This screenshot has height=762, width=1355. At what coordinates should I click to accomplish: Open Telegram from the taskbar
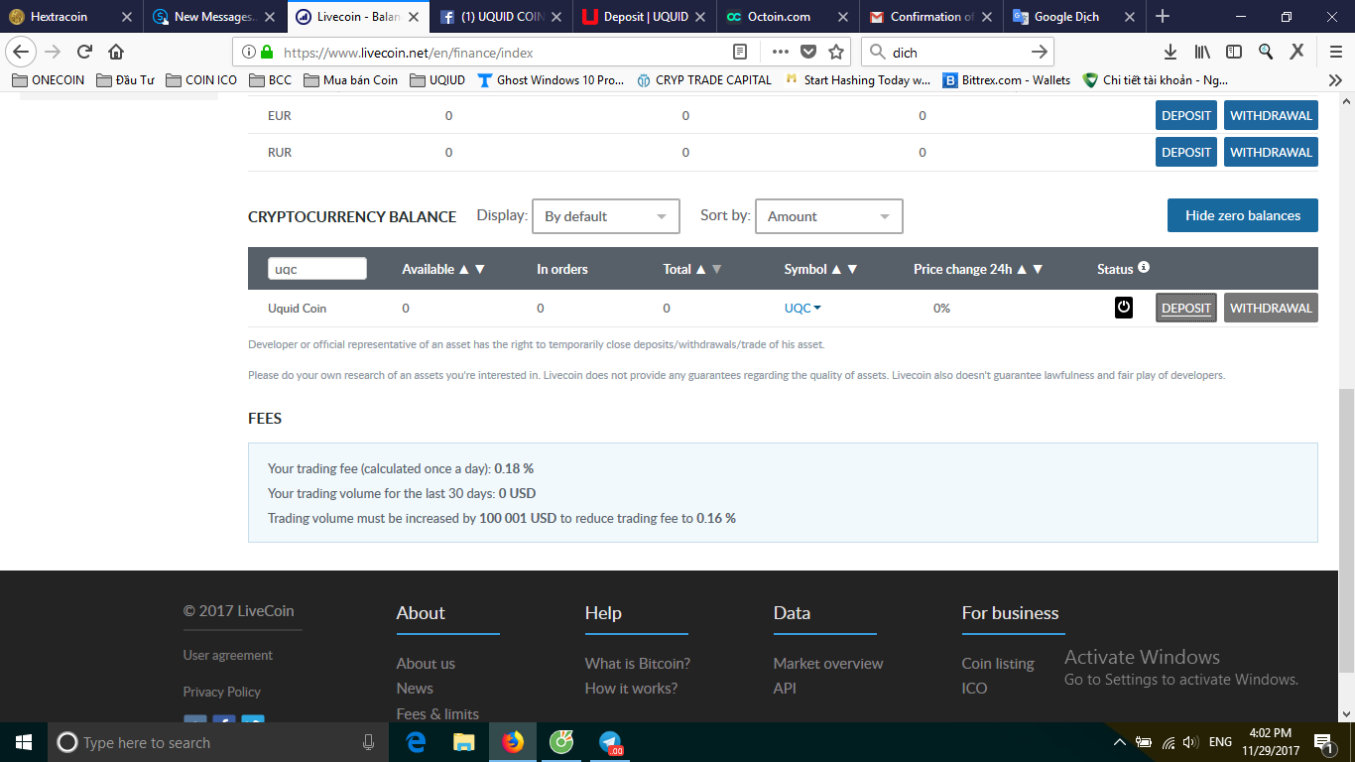point(610,742)
